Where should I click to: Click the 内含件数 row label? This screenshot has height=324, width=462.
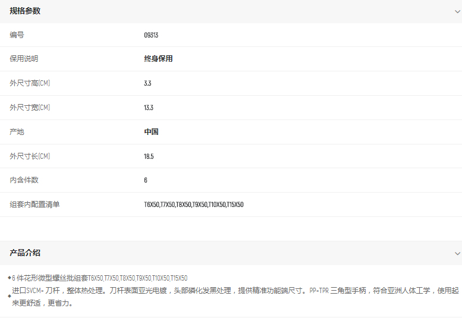[24, 180]
